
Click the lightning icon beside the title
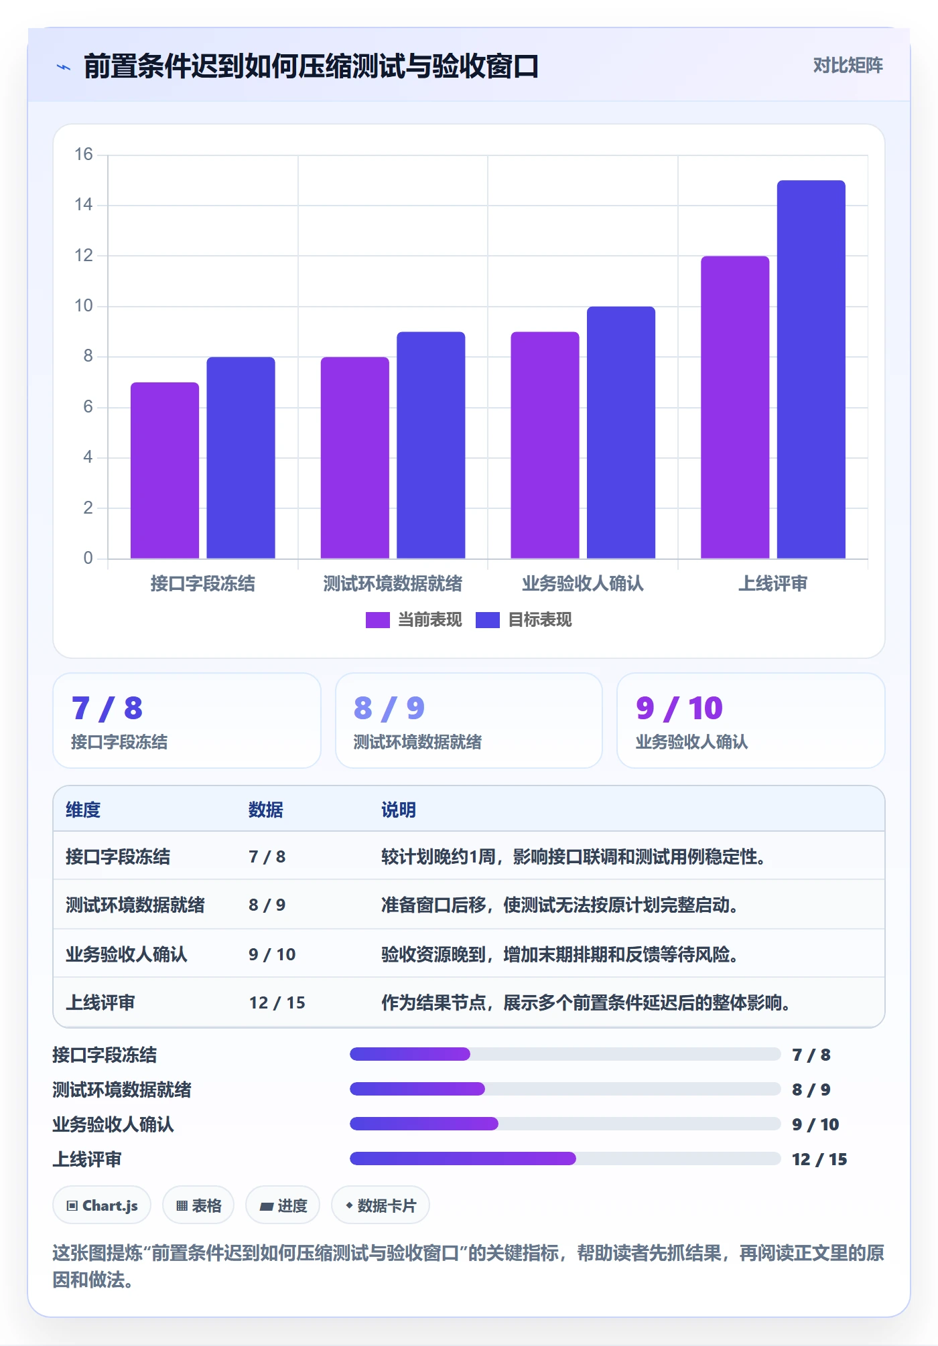coord(64,67)
